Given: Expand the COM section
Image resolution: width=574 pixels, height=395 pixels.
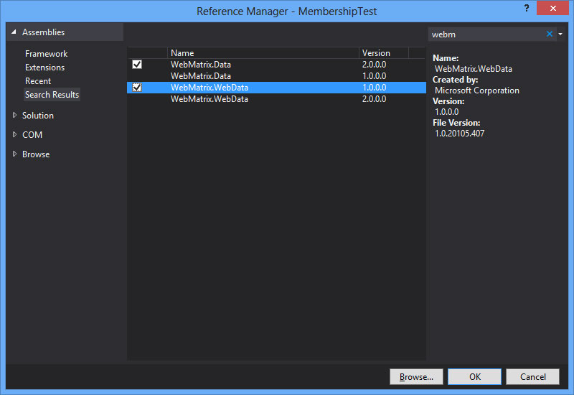Looking at the screenshot, I should click(x=14, y=134).
